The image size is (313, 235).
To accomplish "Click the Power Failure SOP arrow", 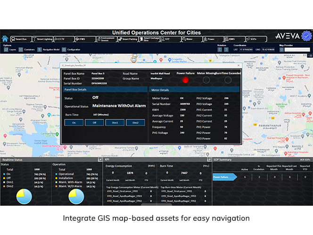I will click(225, 177).
